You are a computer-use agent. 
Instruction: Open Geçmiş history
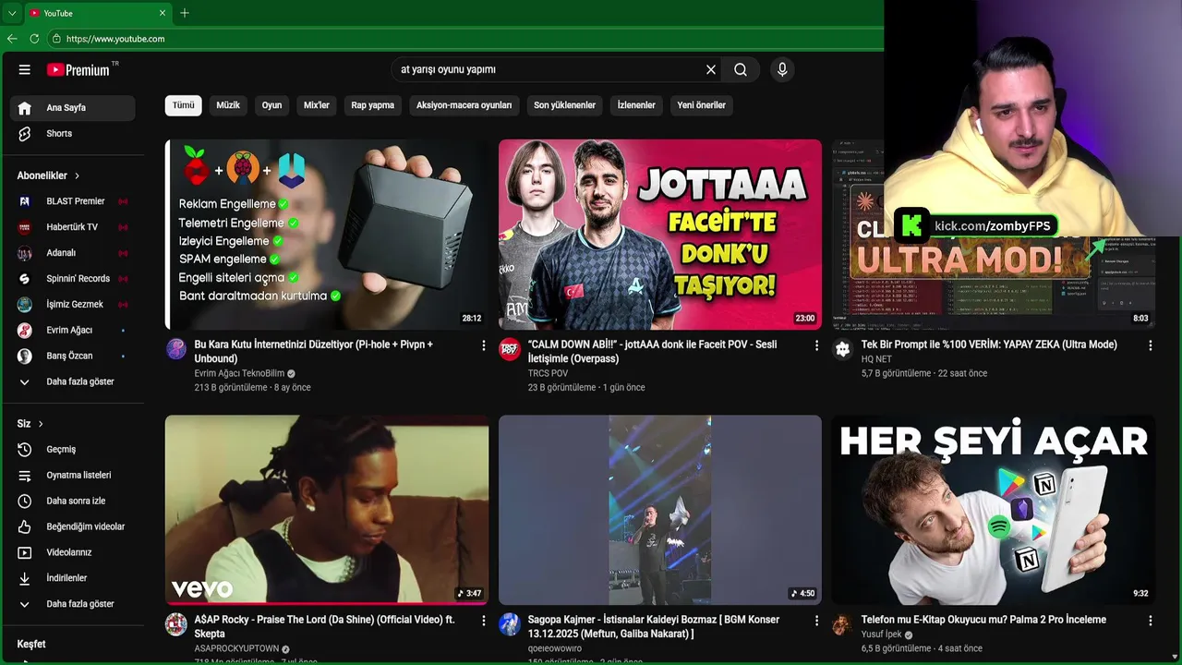point(72,450)
